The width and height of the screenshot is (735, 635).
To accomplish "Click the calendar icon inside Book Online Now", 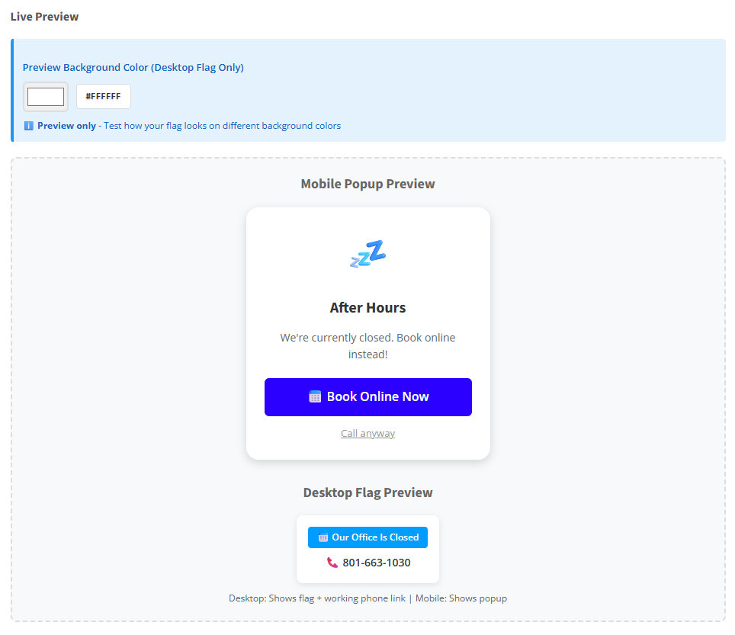I will click(315, 396).
